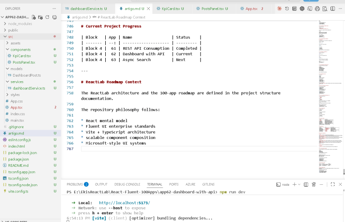
Task: Select the TERMINAL panel tab
Action: click(x=154, y=184)
